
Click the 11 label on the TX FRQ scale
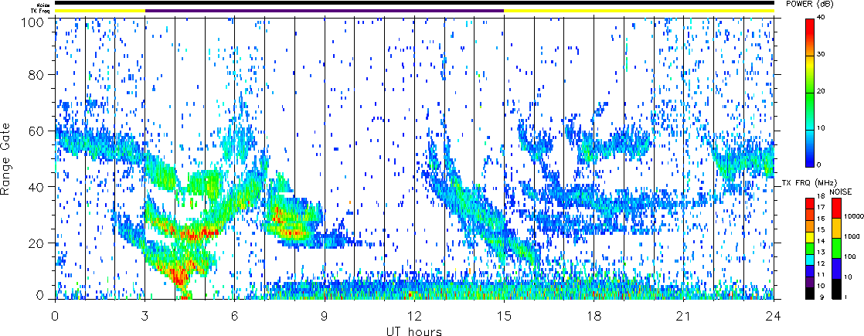821,277
